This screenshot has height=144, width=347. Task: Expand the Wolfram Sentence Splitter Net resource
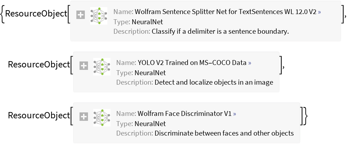tap(81, 15)
